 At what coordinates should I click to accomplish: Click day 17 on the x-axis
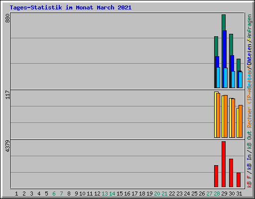click(134, 194)
